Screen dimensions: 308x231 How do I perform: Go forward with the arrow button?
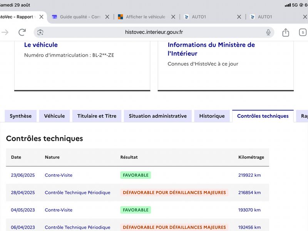[x=5, y=32]
